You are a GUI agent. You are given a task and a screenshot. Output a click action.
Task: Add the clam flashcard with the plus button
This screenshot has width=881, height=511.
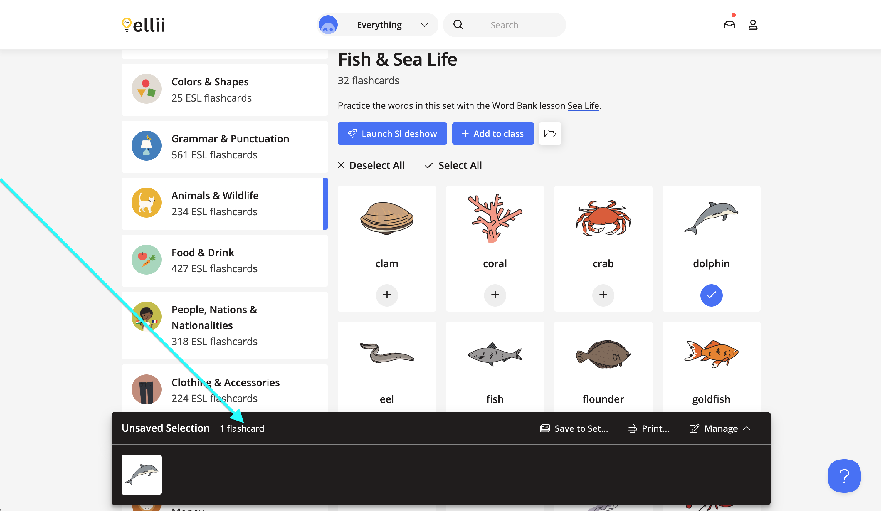click(x=387, y=295)
